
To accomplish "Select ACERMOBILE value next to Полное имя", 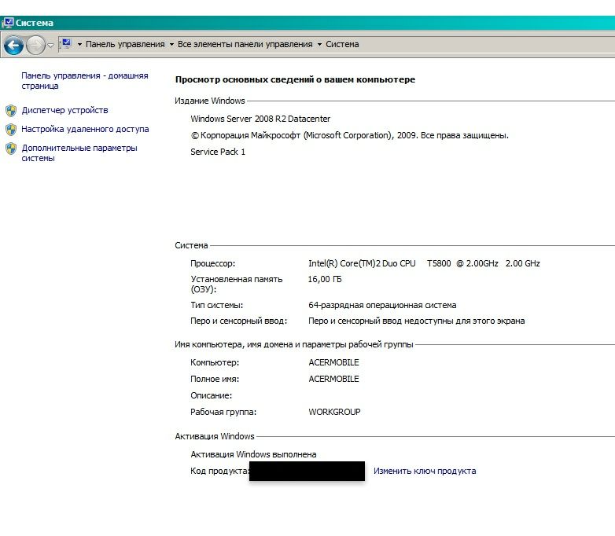I will [x=333, y=379].
